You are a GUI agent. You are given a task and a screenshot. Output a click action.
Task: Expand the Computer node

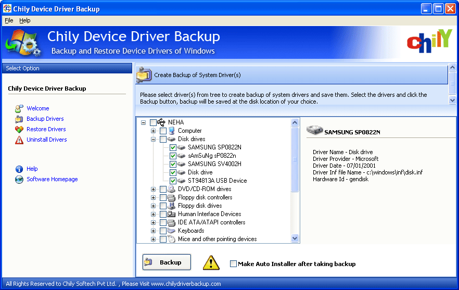tap(153, 131)
